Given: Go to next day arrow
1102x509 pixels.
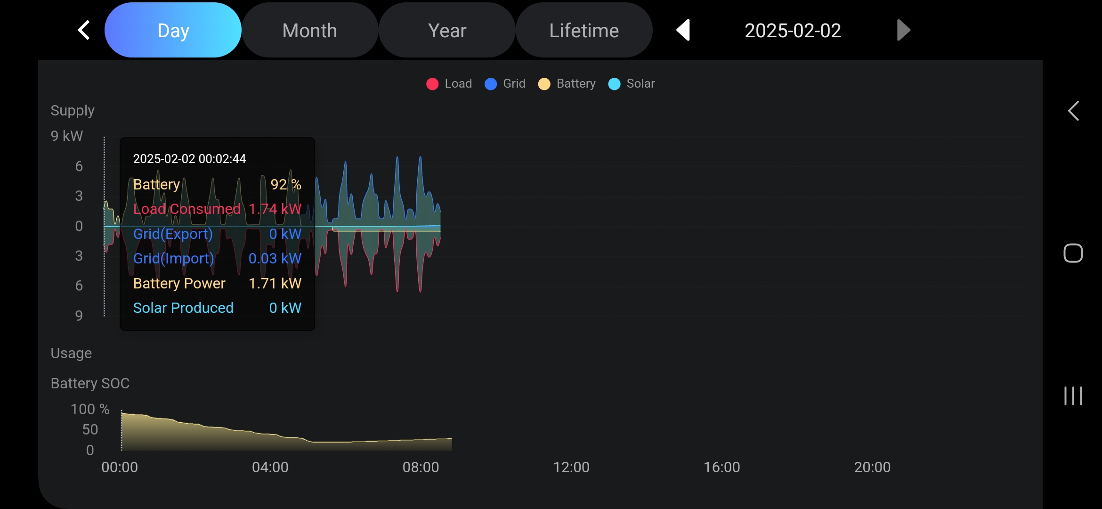Looking at the screenshot, I should pos(903,30).
